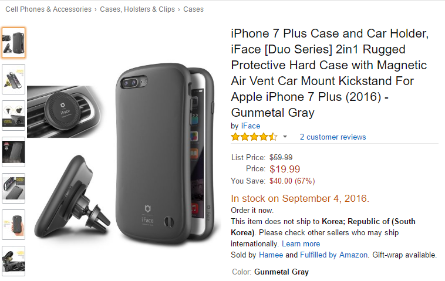This screenshot has width=445, height=281.
Task: View the fifth product thumbnail image
Action: point(14,188)
